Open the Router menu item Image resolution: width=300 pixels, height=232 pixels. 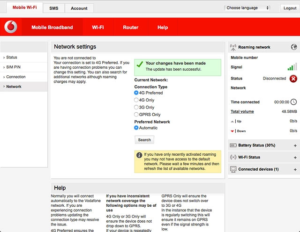(x=131, y=28)
